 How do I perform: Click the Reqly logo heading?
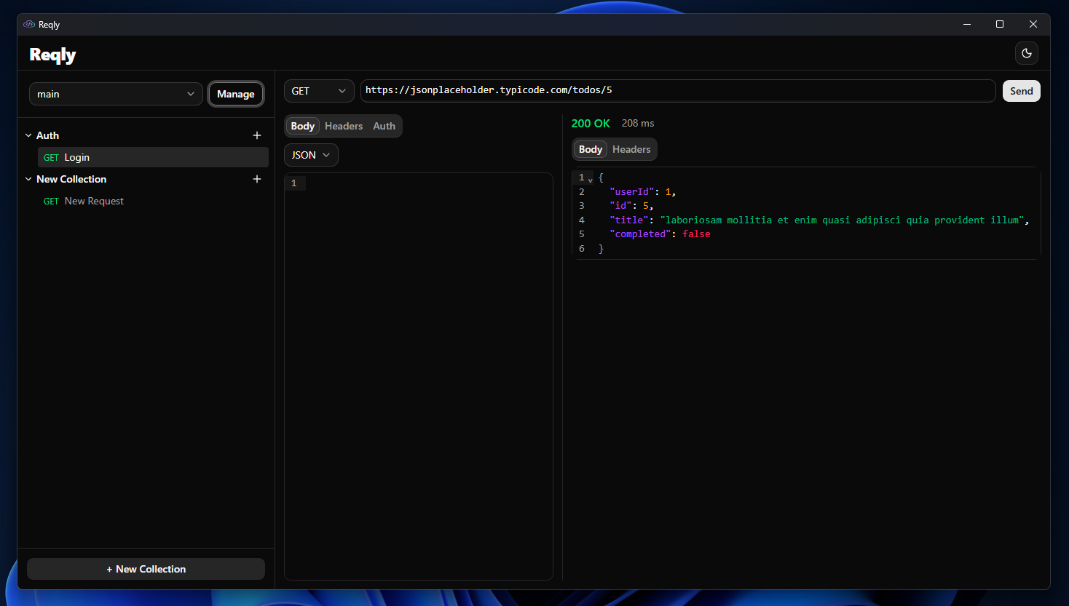pyautogui.click(x=52, y=55)
